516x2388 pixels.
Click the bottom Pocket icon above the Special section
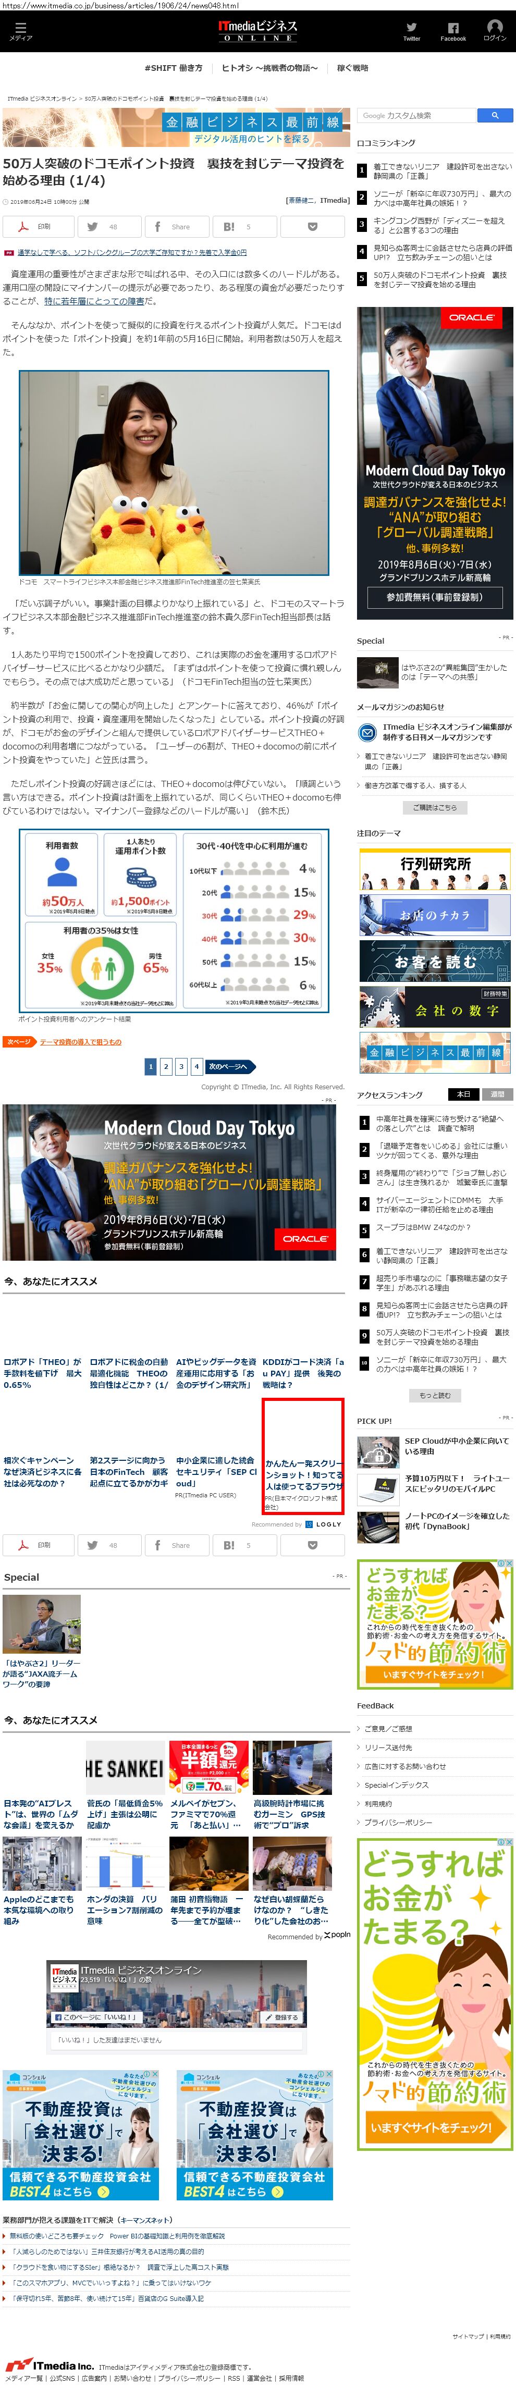pyautogui.click(x=312, y=1544)
